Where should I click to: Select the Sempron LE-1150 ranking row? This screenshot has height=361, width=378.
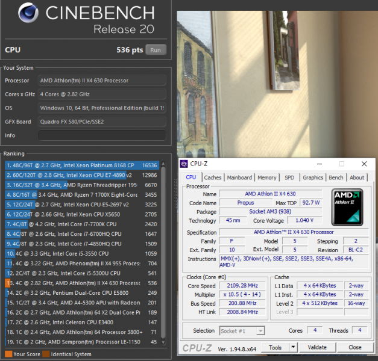(x=82, y=342)
